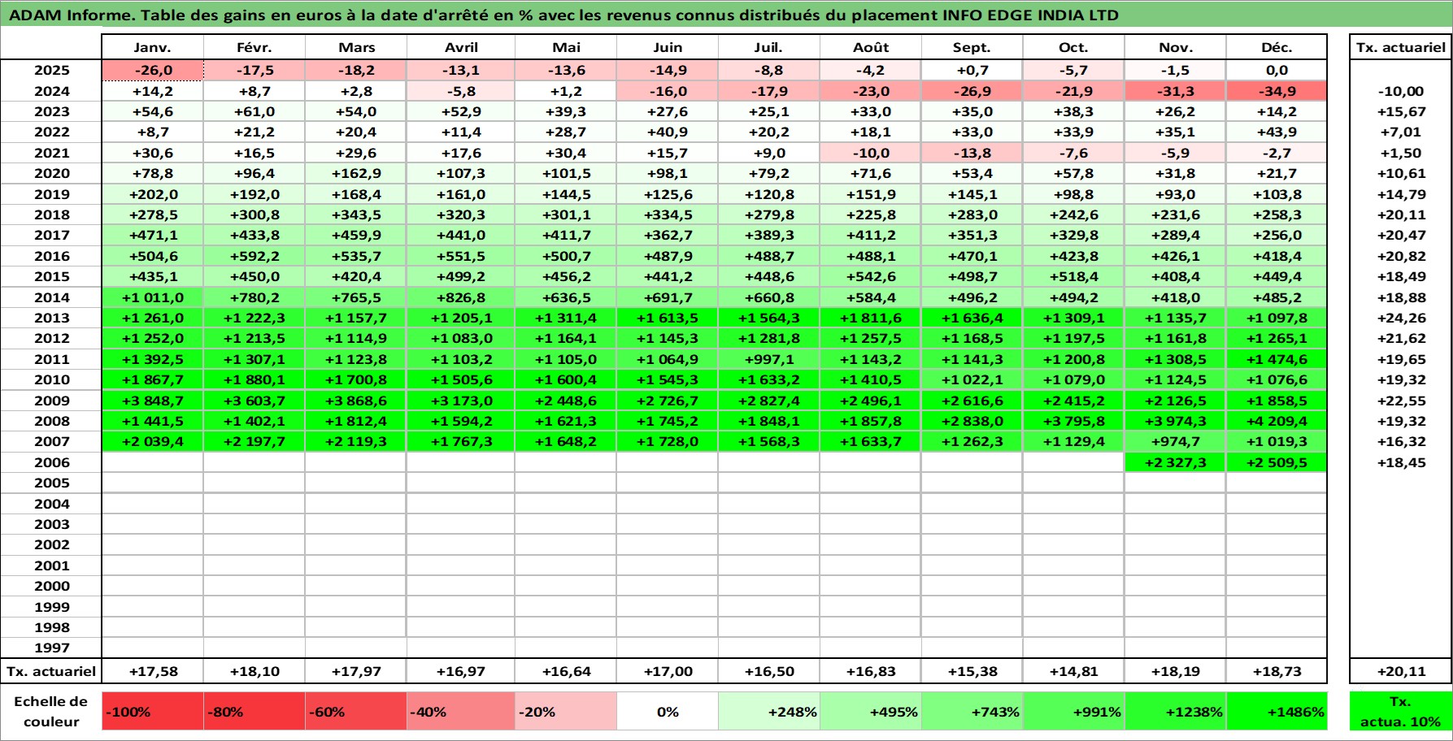The width and height of the screenshot is (1453, 741).
Task: Click the Echelle de couleur label
Action: pyautogui.click(x=51, y=711)
